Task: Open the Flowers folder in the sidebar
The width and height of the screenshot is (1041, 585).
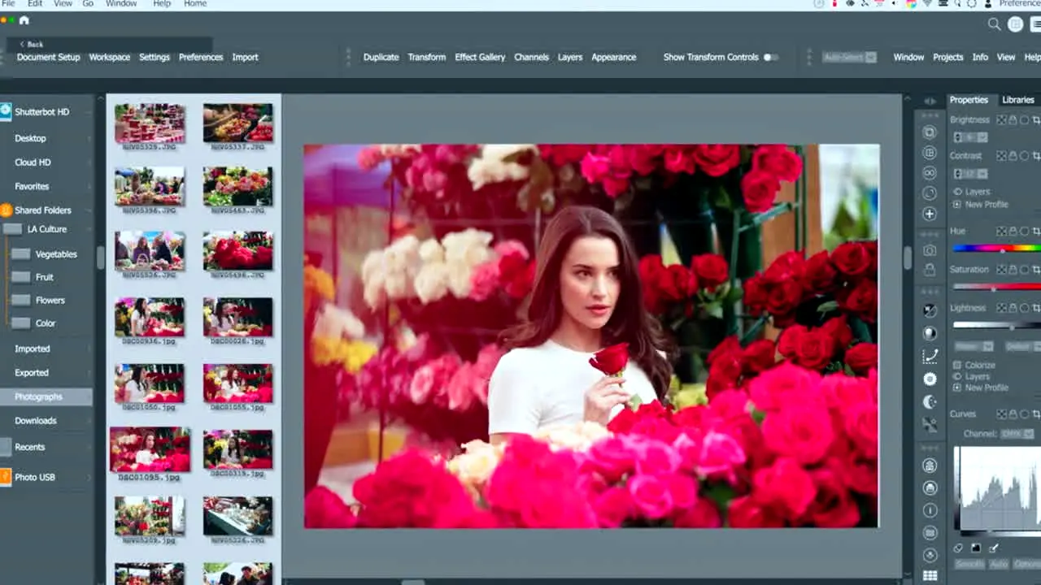Action: [50, 300]
